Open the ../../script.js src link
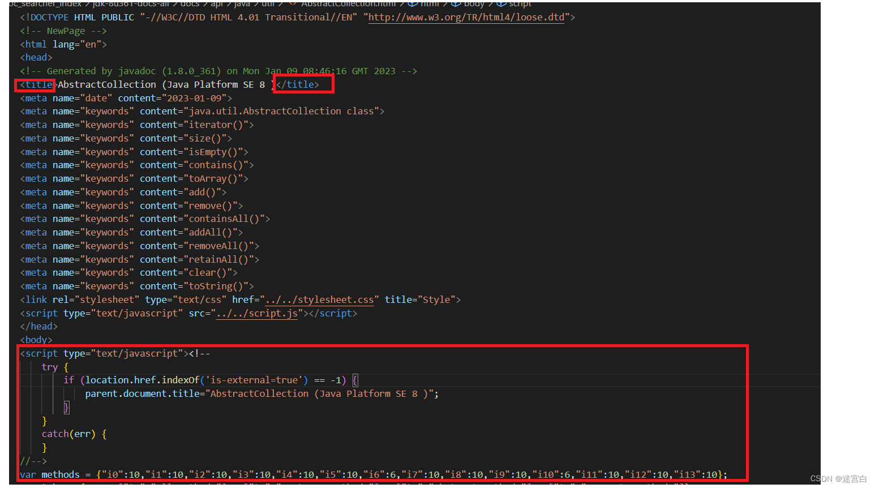The height and width of the screenshot is (488, 875). pos(257,313)
